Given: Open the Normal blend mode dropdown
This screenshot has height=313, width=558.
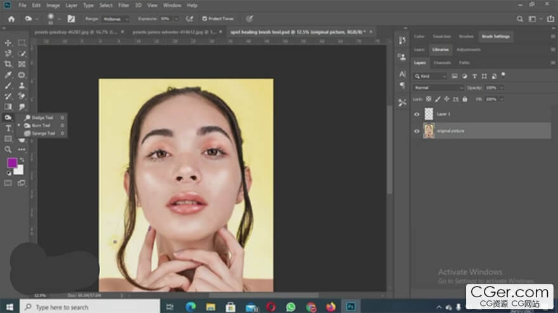Looking at the screenshot, I should pos(438,88).
